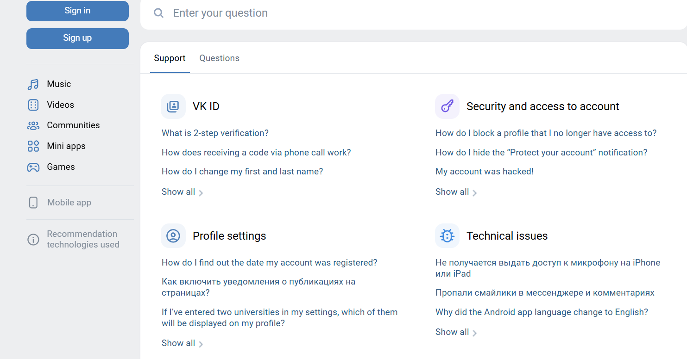Click the VK ID section icon
The image size is (687, 359).
click(x=173, y=106)
